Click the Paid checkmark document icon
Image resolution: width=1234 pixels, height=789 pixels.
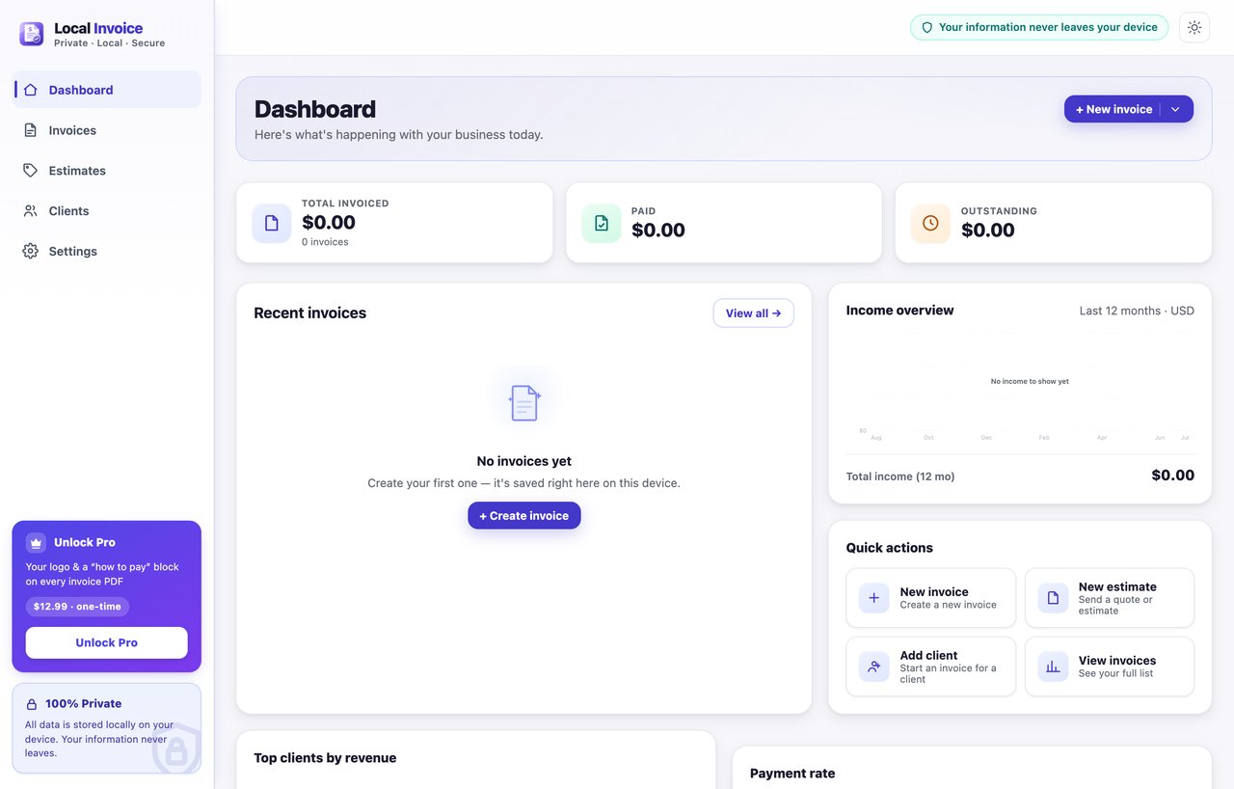click(x=602, y=223)
